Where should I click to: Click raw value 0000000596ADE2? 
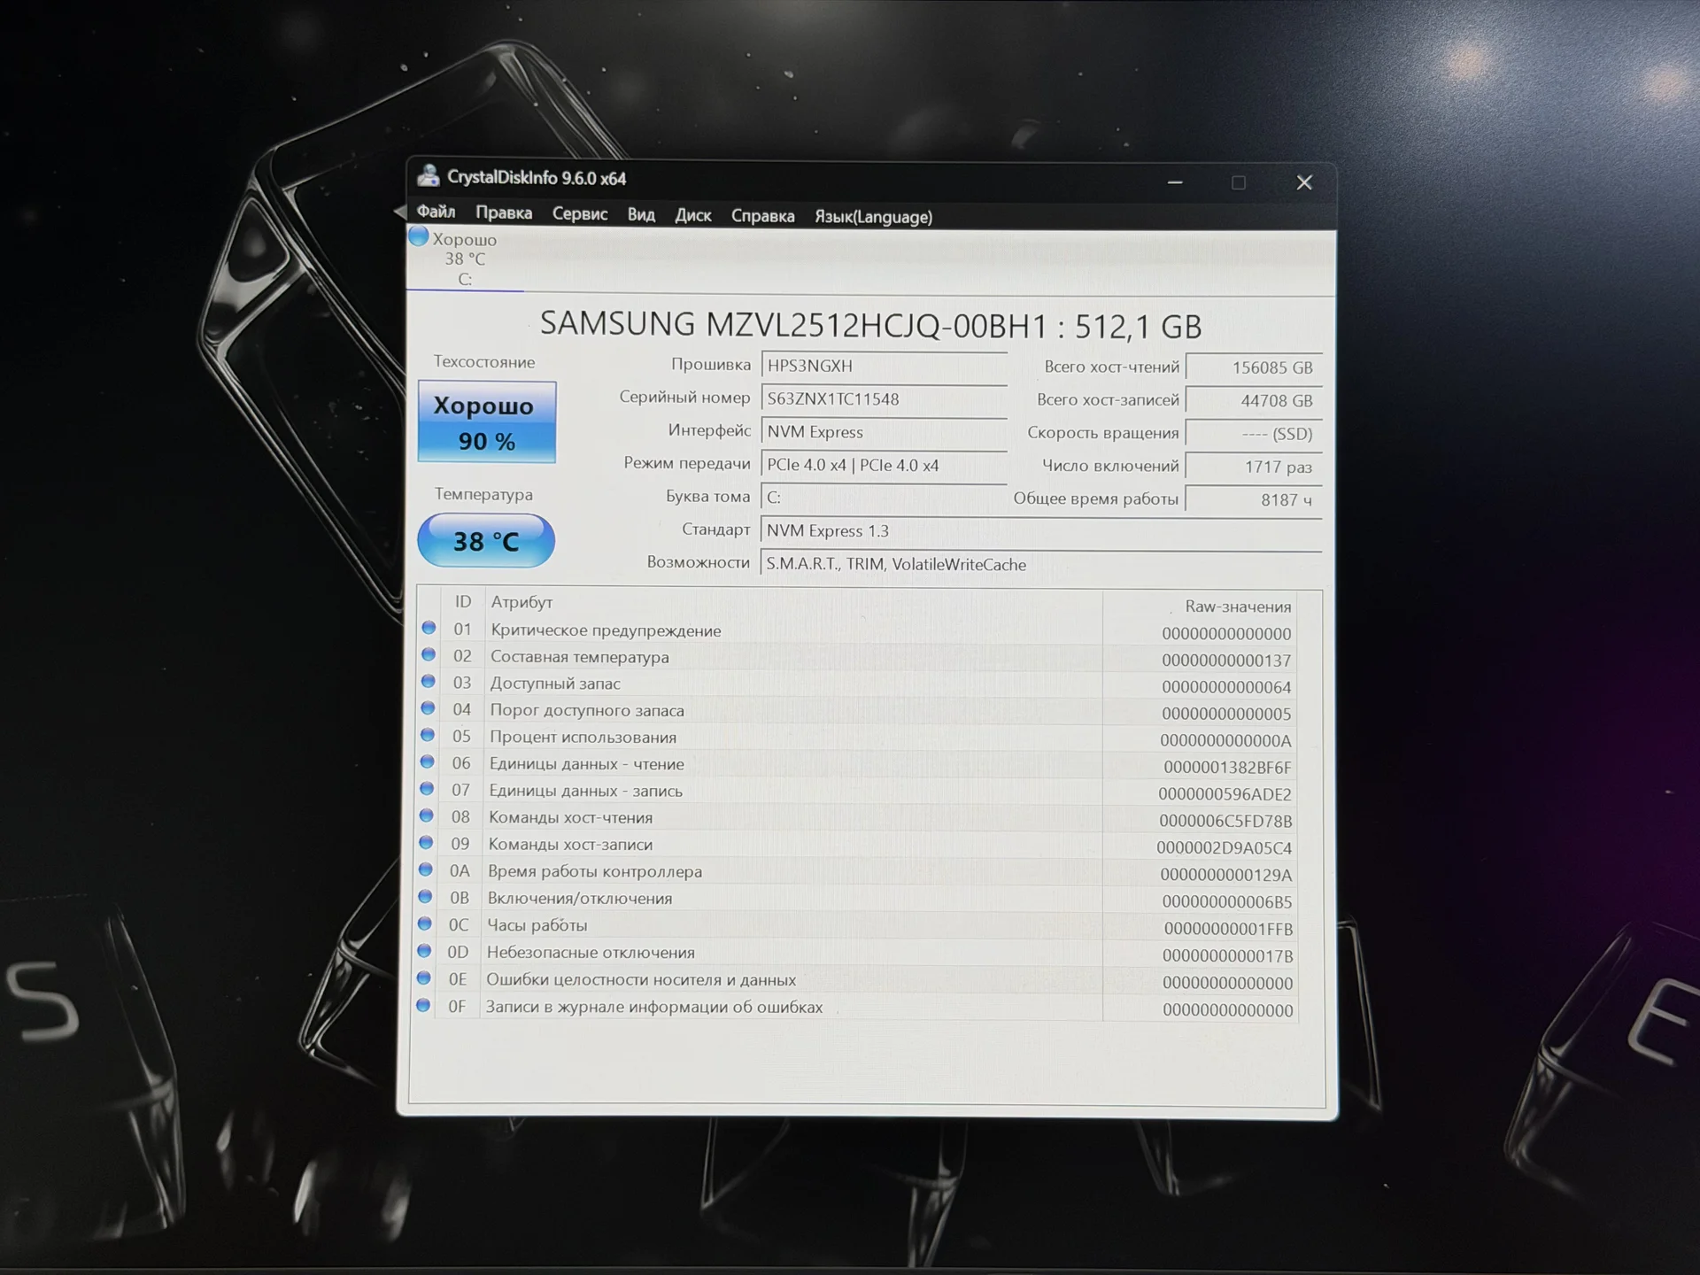pos(1225,794)
